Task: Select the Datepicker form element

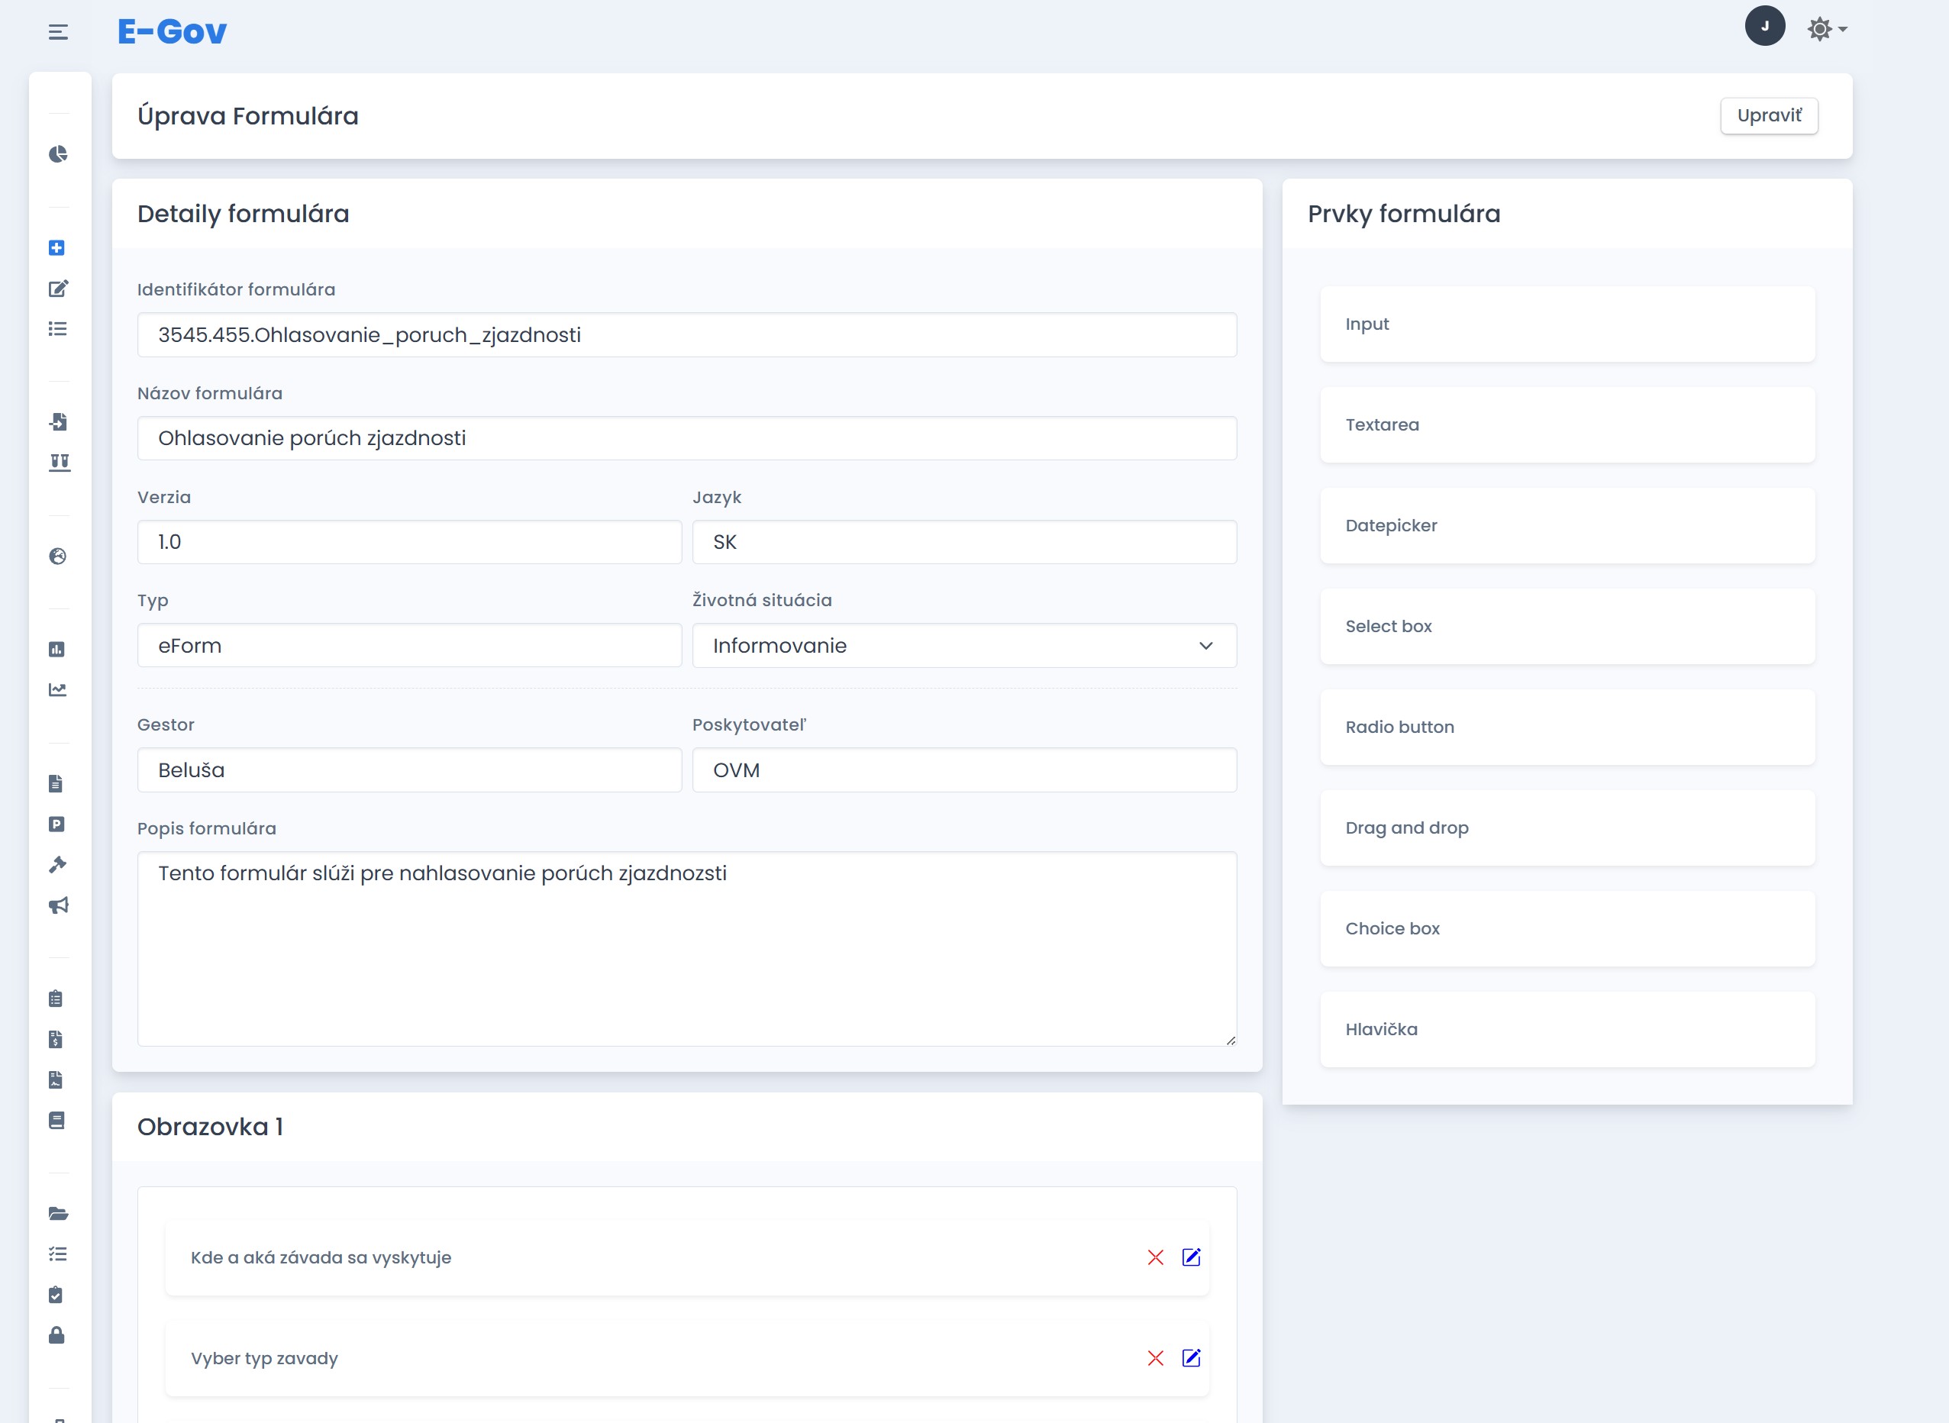Action: pyautogui.click(x=1567, y=525)
